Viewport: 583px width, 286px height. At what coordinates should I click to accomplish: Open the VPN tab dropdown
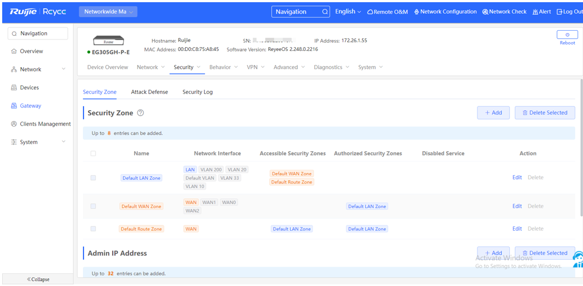pyautogui.click(x=256, y=67)
